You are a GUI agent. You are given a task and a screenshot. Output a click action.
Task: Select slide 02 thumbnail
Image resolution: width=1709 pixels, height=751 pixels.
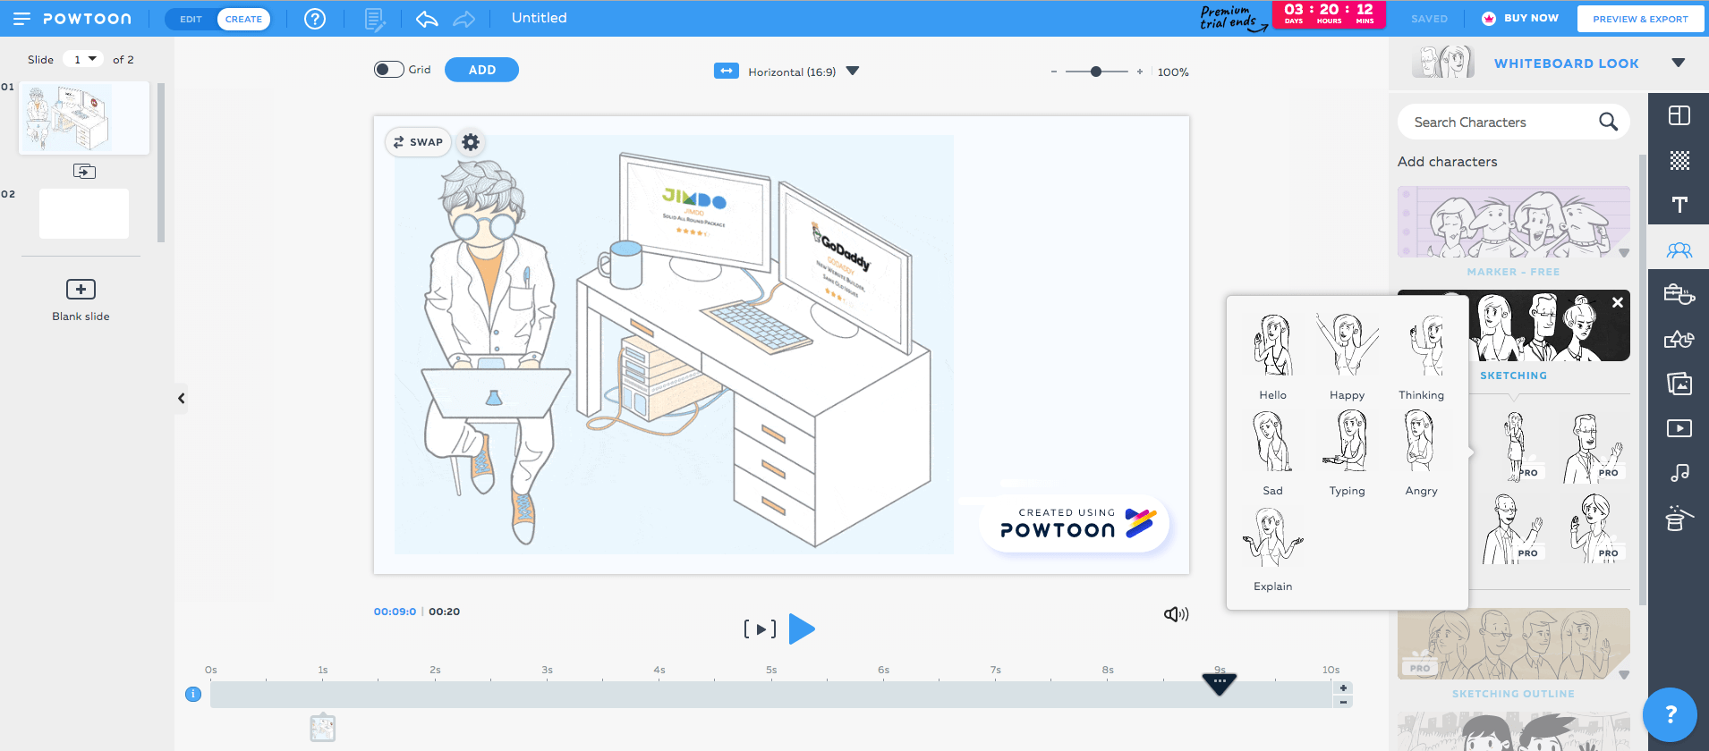[84, 214]
